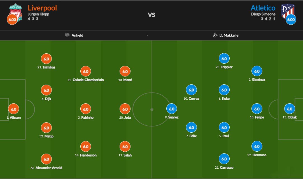Viewport: 303px width, 179px height.
Task: Click the stadium icon beside Anfield
Action: [67, 35]
